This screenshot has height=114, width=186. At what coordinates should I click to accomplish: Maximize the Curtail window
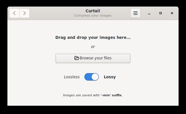(x=161, y=13)
